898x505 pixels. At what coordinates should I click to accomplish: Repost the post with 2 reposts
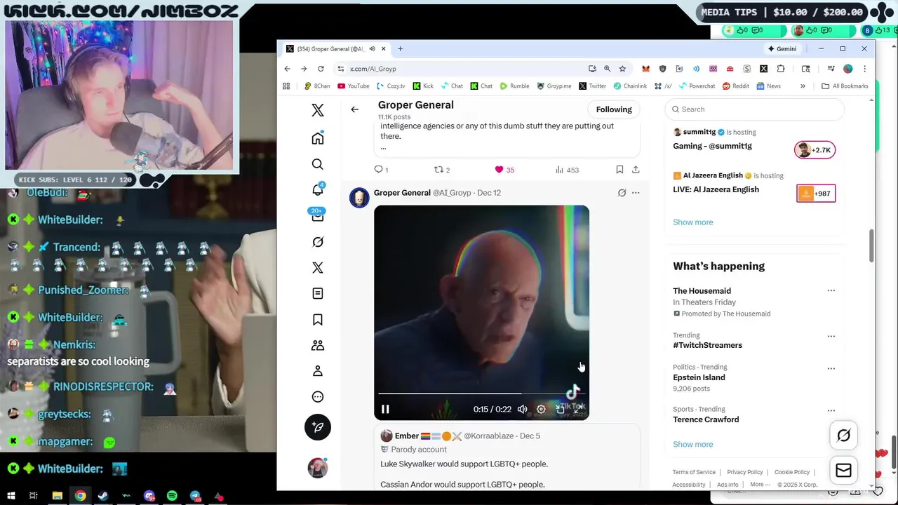point(442,170)
